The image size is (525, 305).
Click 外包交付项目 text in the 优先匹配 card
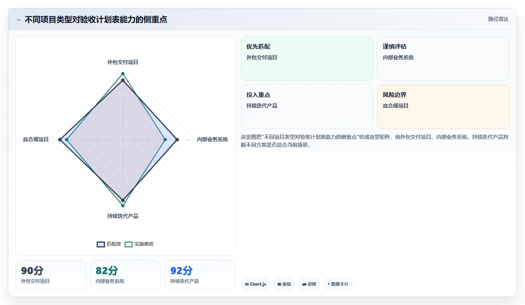[x=262, y=57]
